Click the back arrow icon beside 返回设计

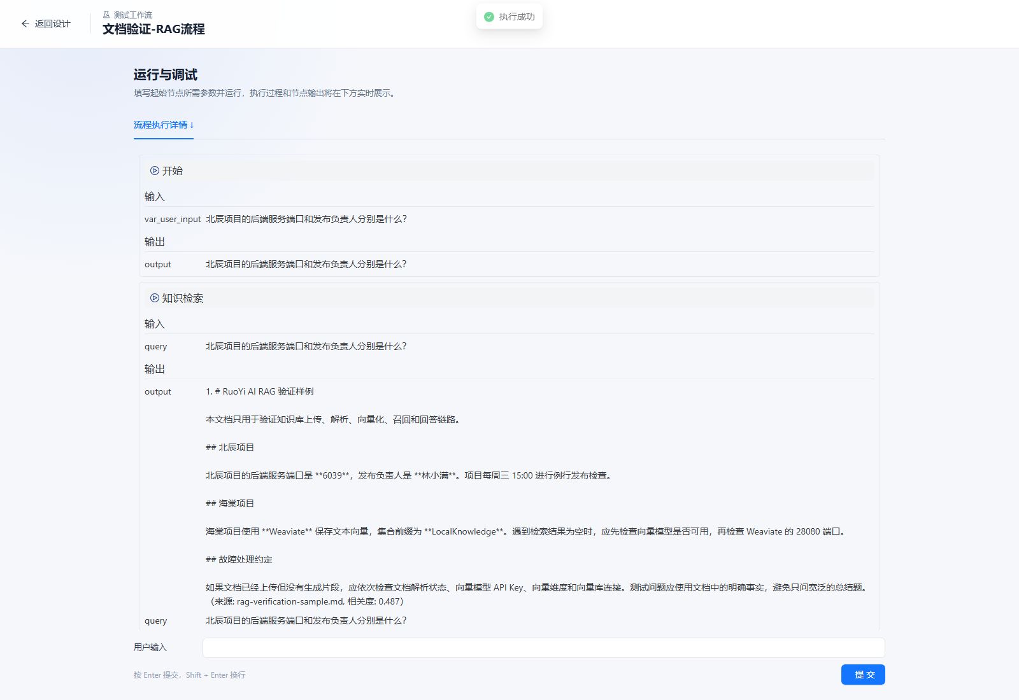pyautogui.click(x=25, y=24)
